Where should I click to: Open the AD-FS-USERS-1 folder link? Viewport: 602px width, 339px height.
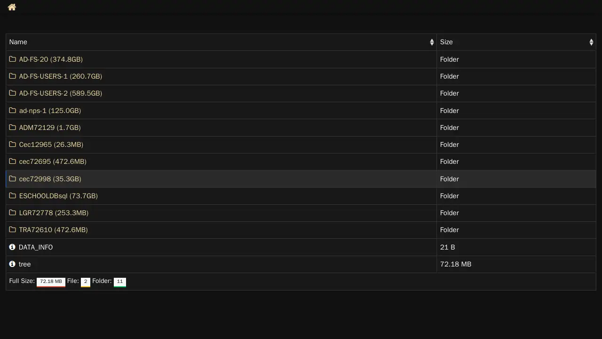pyautogui.click(x=60, y=76)
